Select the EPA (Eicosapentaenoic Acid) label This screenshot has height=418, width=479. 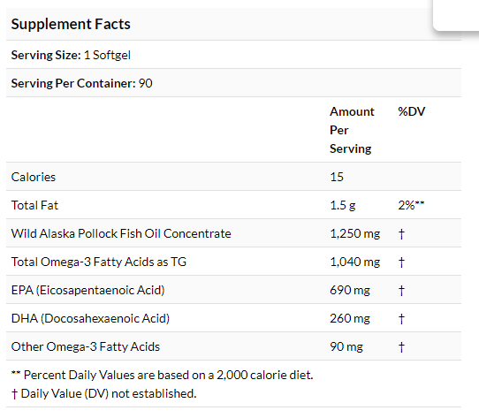88,290
